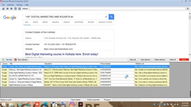191x107 pixels.
Task: Click the karmickinstitute.com website URL
Action: click(58, 49)
